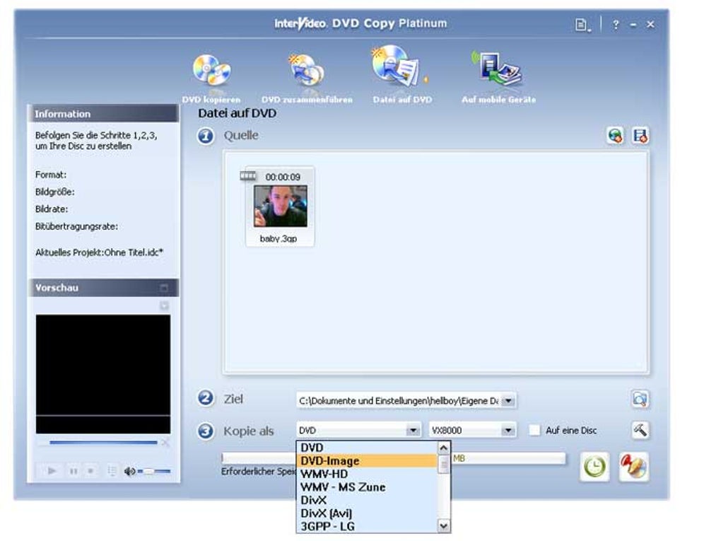Click the Bildrate: label
This screenshot has width=721, height=541.
[52, 209]
